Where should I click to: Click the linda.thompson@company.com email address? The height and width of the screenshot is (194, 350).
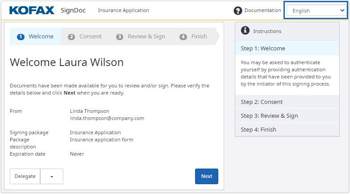pos(107,118)
